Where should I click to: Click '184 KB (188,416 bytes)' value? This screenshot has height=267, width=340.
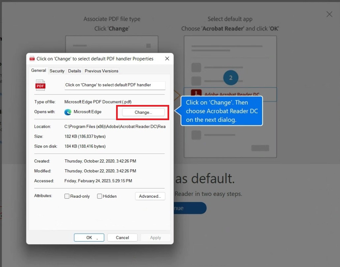[85, 146]
